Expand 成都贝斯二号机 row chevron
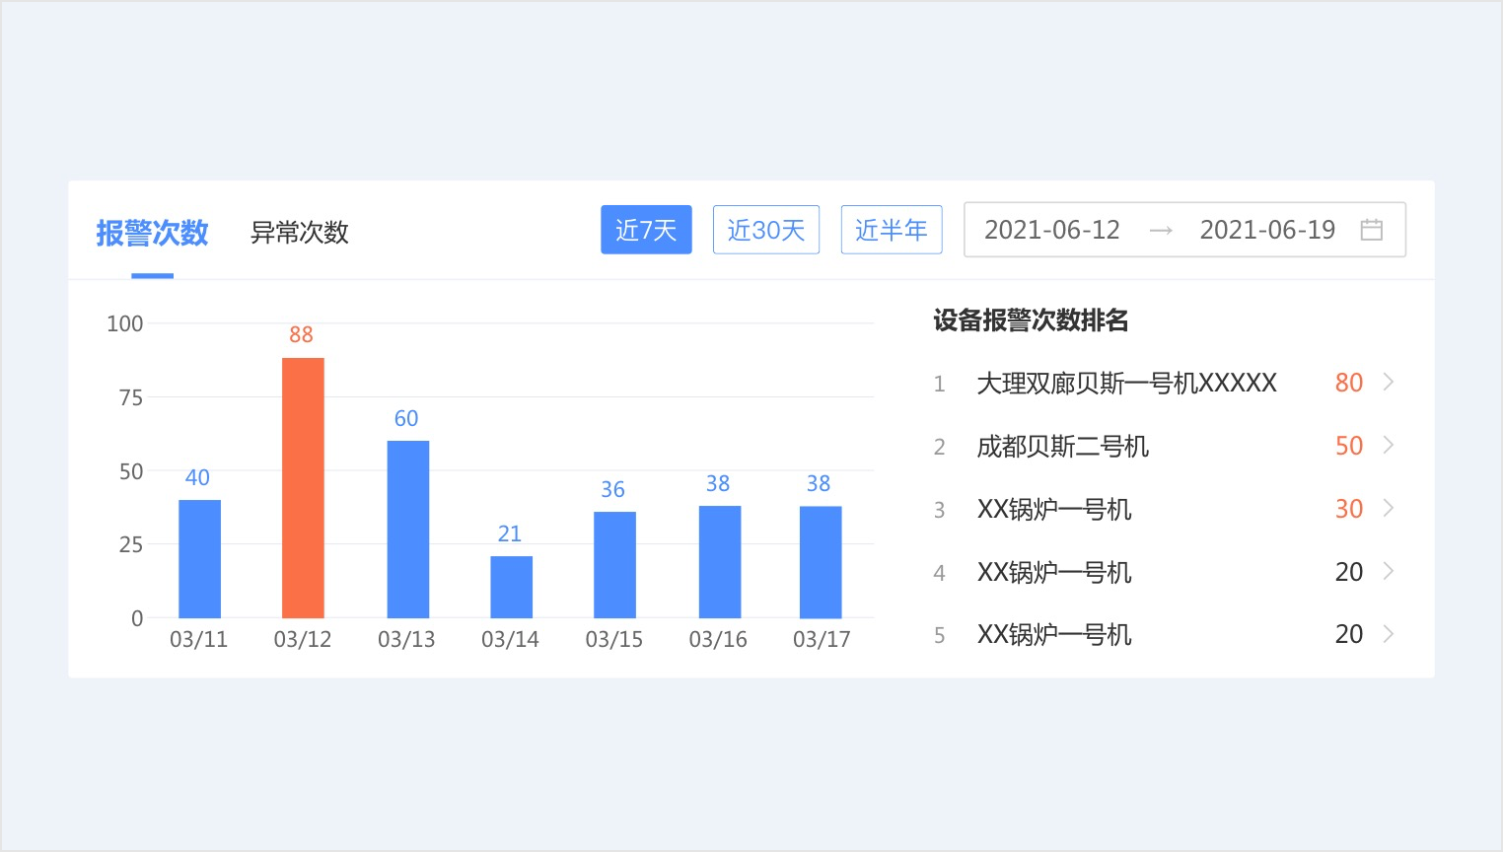1503x852 pixels. point(1389,446)
